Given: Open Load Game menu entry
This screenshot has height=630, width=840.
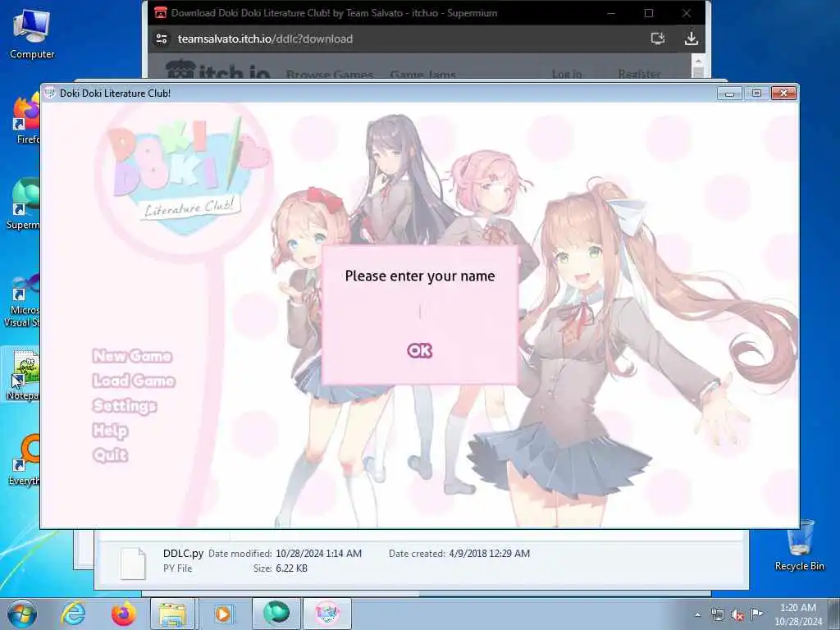Looking at the screenshot, I should coord(134,381).
